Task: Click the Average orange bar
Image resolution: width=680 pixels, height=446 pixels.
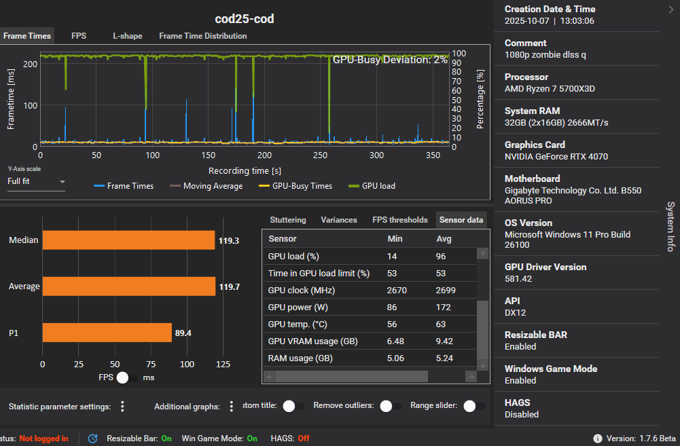Action: 129,286
